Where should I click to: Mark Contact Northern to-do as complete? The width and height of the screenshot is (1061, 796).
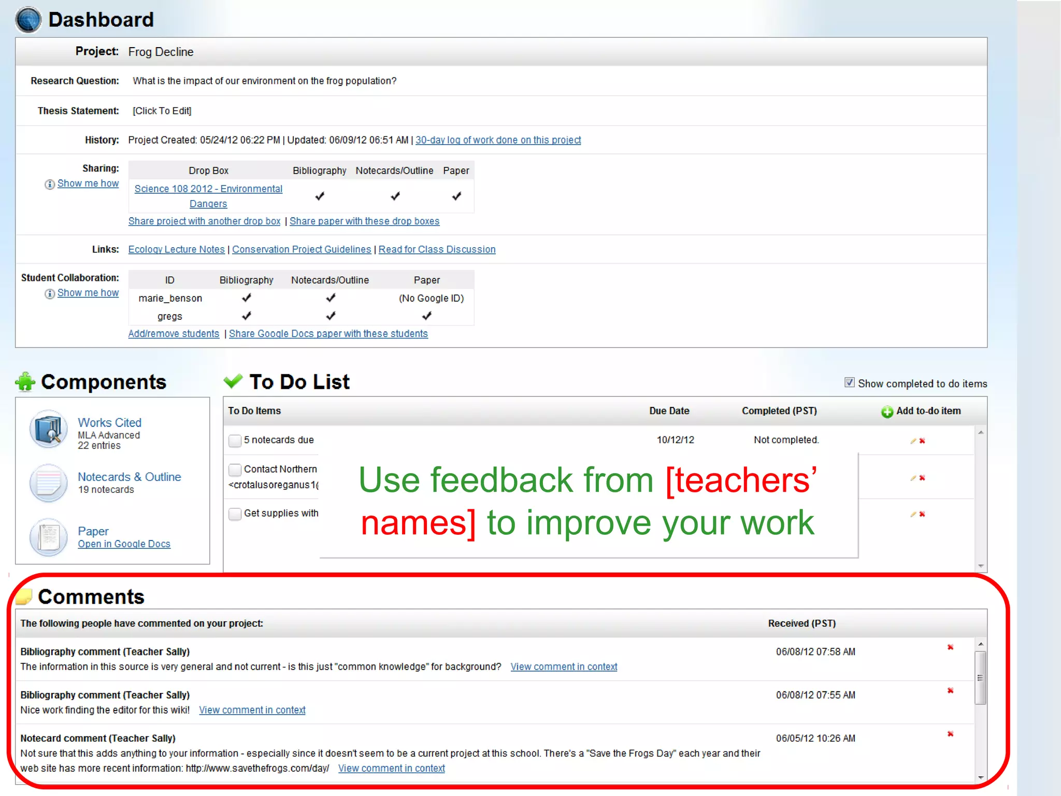[235, 470]
